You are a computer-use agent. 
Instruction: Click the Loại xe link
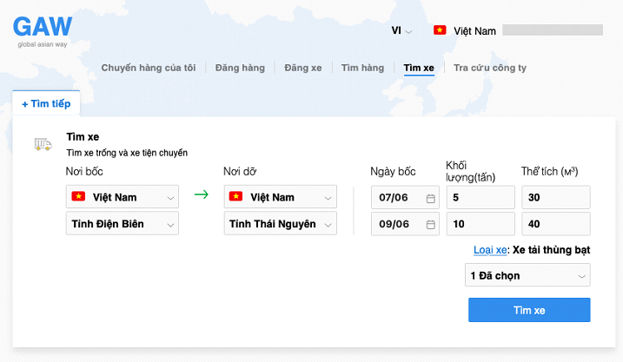point(490,250)
